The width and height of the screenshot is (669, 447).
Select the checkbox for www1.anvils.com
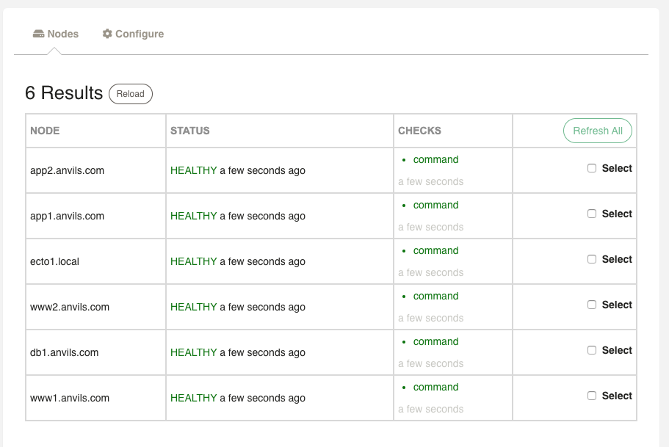(592, 396)
